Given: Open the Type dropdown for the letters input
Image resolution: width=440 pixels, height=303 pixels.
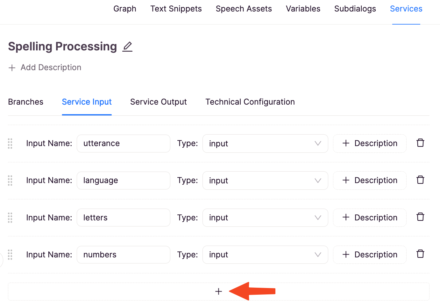Looking at the screenshot, I should coord(265,218).
